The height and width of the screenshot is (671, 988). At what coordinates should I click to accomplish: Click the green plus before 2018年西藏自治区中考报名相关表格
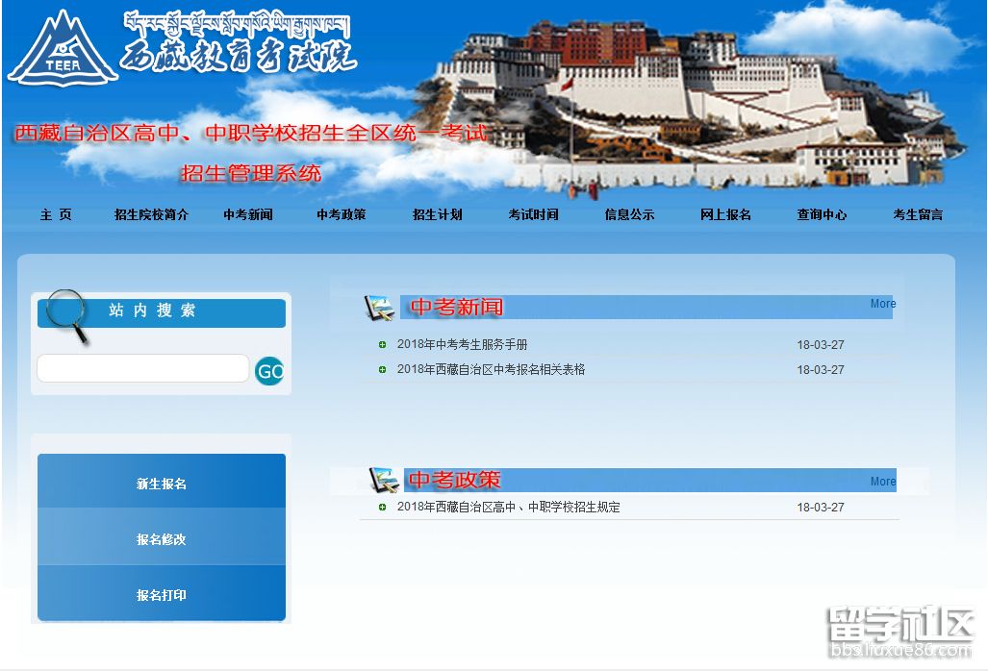382,369
